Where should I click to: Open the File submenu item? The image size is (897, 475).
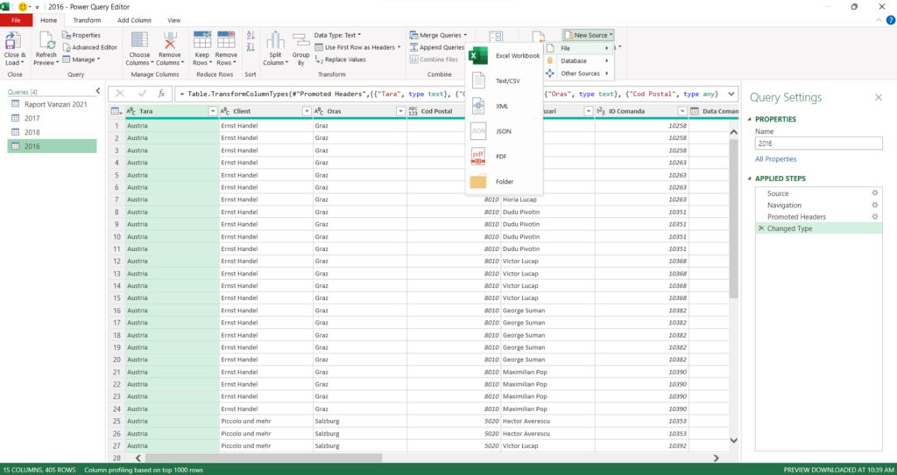tap(578, 49)
